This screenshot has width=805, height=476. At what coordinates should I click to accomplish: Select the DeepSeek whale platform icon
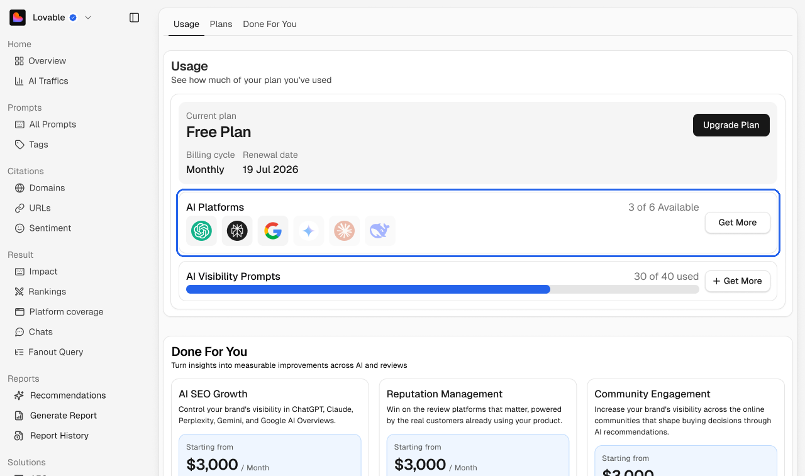tap(380, 231)
